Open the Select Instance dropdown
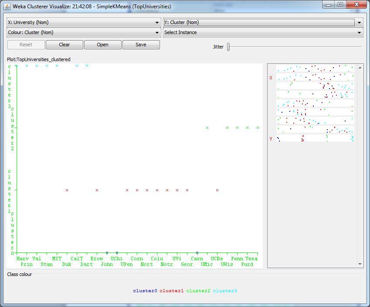The height and width of the screenshot is (307, 370). click(x=263, y=32)
